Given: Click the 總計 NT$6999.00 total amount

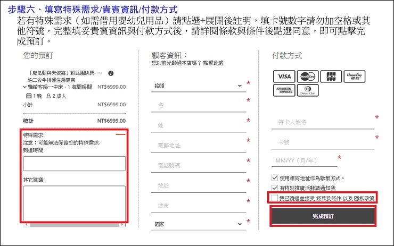Looking at the screenshot, I should click(111, 121).
